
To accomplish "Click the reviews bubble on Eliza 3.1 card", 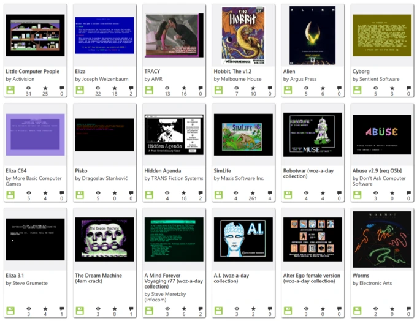I will click(62, 309).
